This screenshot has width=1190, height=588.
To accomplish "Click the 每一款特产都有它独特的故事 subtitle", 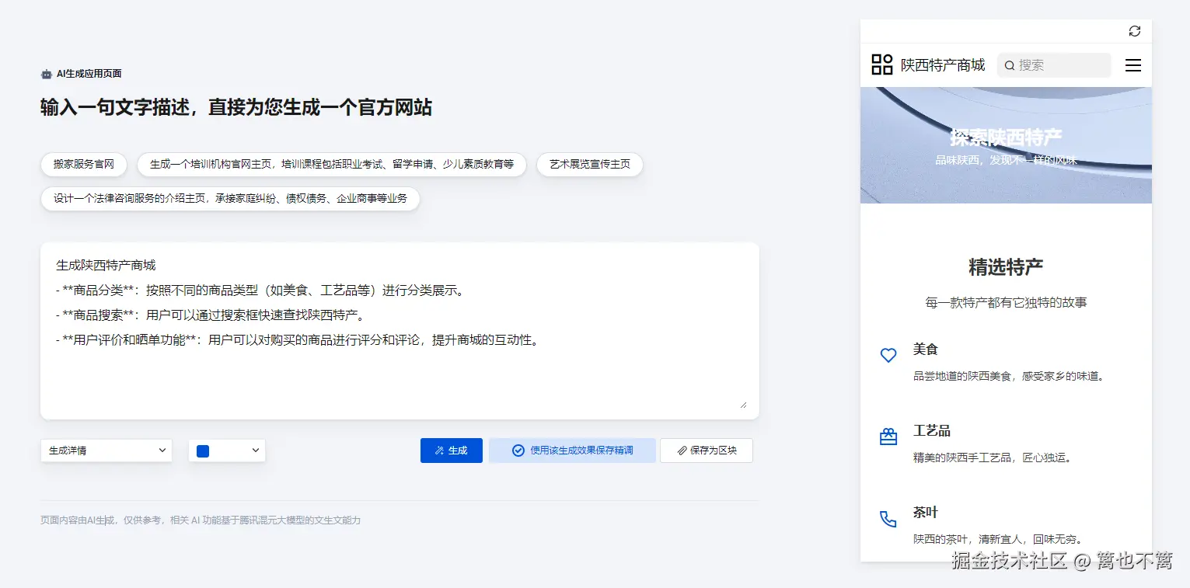I will 1006,303.
